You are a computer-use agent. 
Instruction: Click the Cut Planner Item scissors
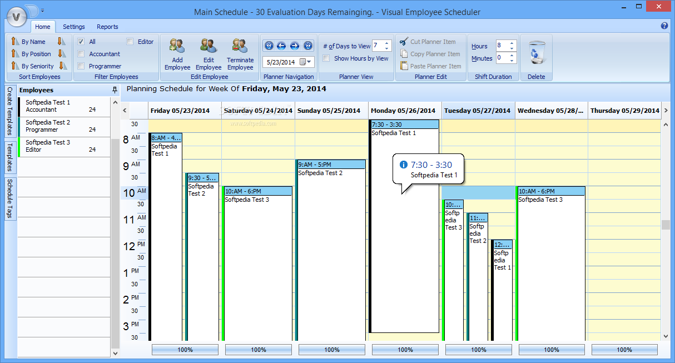tap(404, 42)
